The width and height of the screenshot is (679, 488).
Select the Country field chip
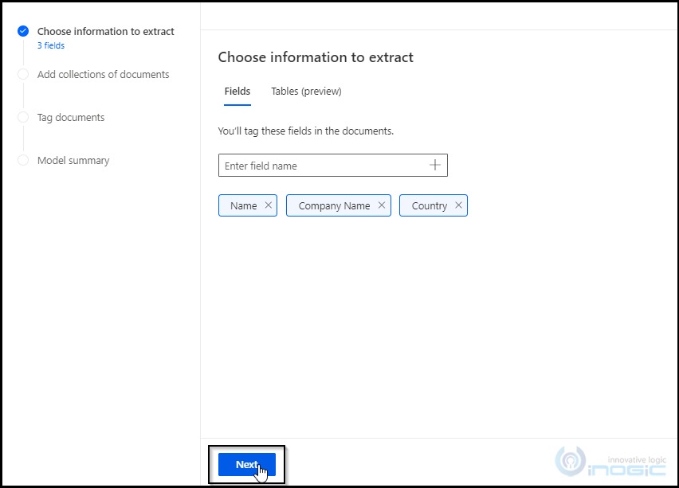tap(429, 205)
